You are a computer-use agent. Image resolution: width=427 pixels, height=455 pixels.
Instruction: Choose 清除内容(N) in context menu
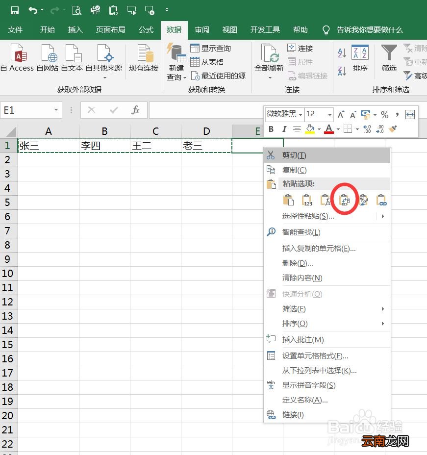pyautogui.click(x=327, y=278)
